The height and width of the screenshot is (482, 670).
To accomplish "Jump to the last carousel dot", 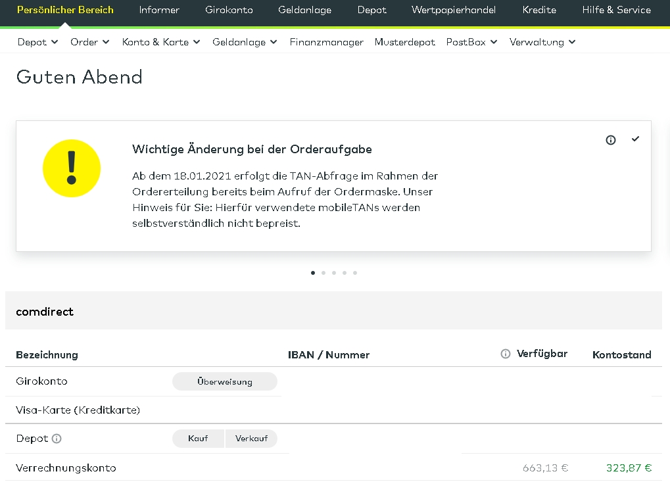I will coord(355,272).
